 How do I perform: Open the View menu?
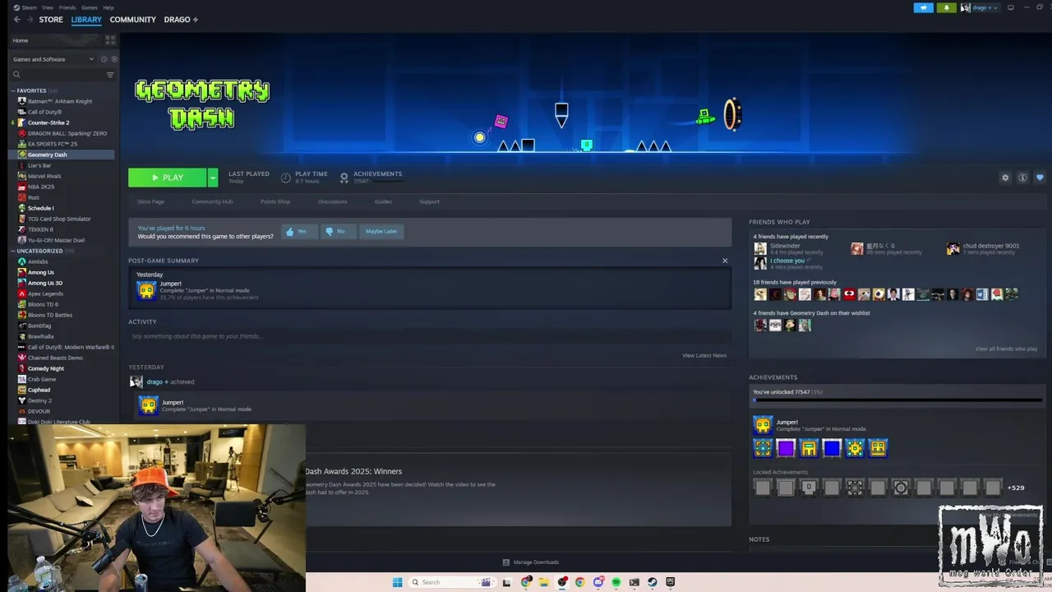tap(48, 7)
